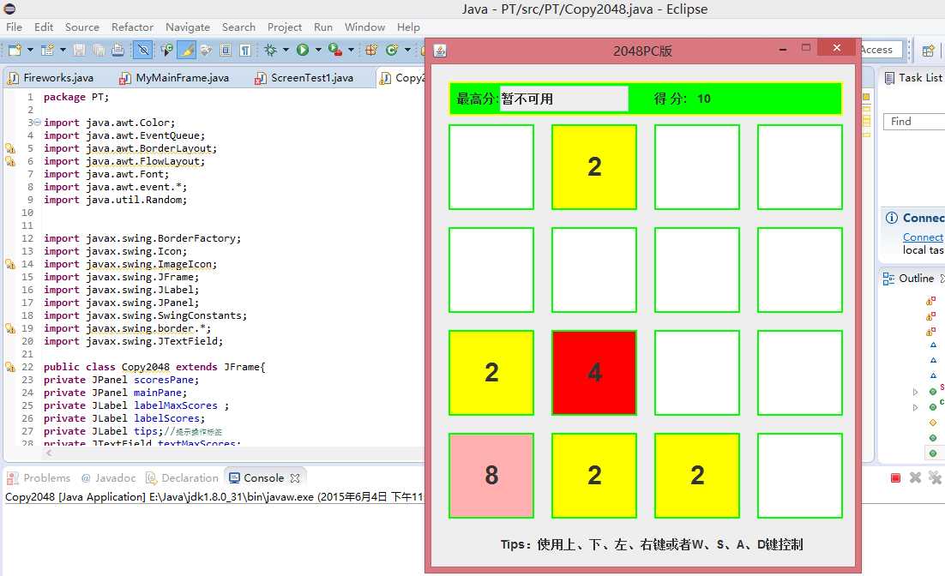
Task: Click the Debug bug icon
Action: click(x=271, y=50)
